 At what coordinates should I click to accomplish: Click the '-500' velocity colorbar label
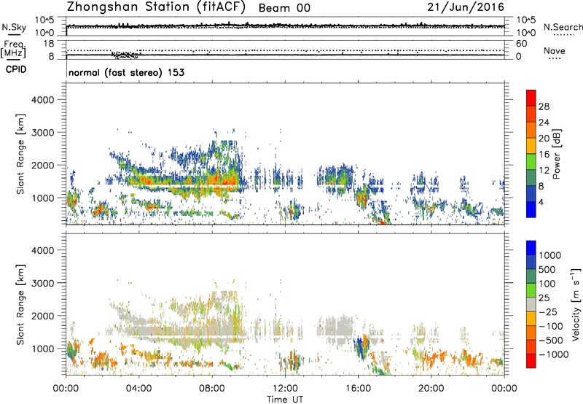(550, 340)
